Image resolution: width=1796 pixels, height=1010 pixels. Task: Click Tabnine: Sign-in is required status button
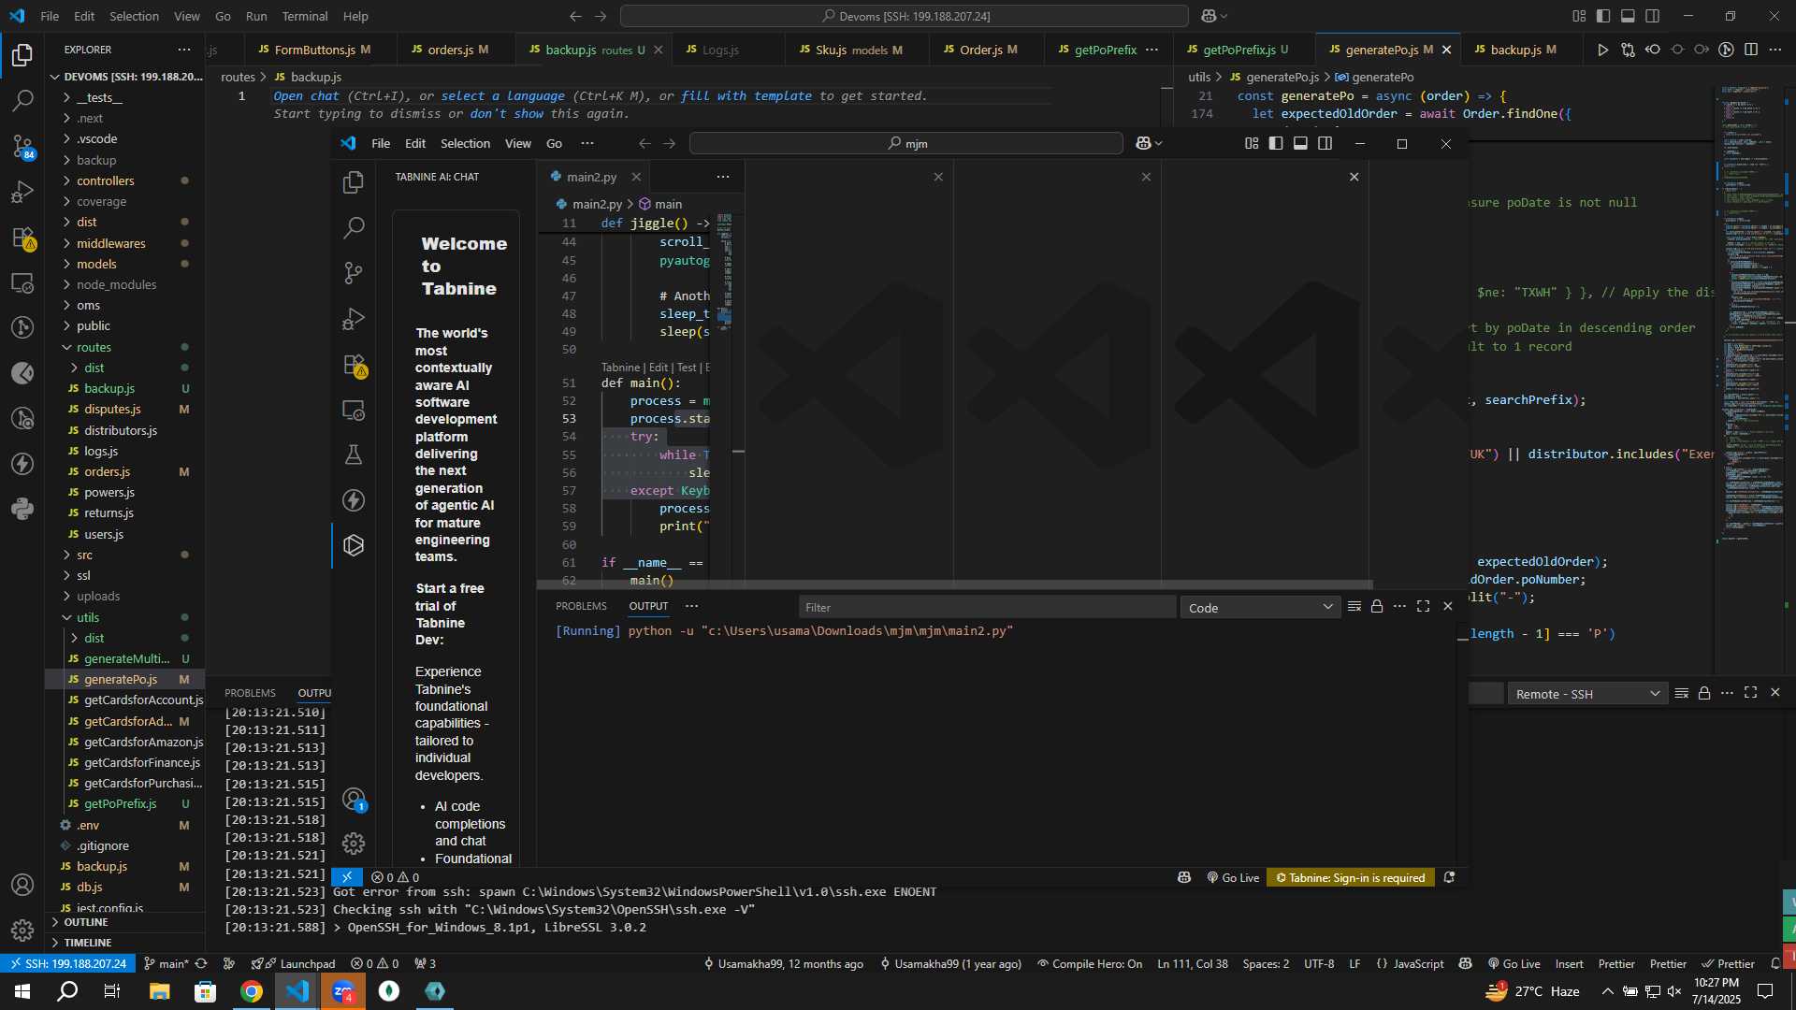(x=1351, y=877)
